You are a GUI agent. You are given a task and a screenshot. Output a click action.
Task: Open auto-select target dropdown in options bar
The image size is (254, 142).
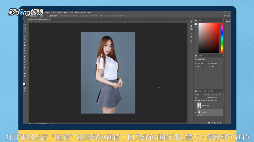[x=43, y=16]
